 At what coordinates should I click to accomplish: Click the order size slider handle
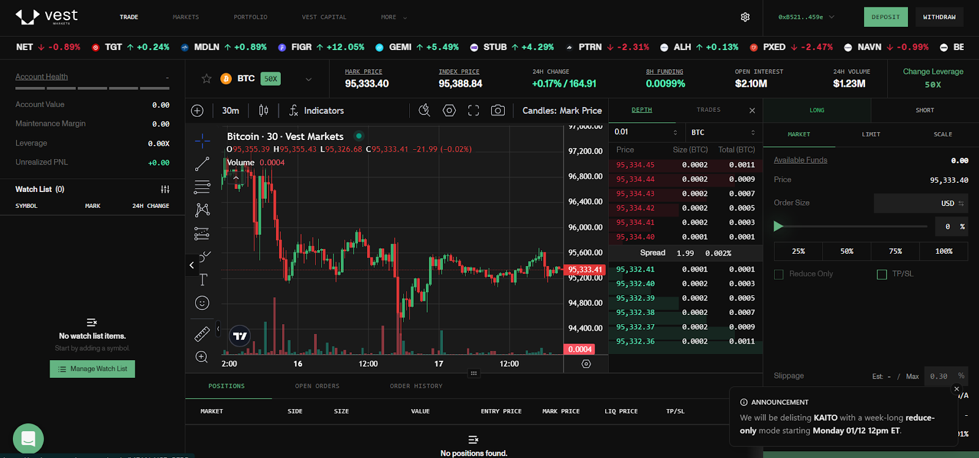point(778,227)
